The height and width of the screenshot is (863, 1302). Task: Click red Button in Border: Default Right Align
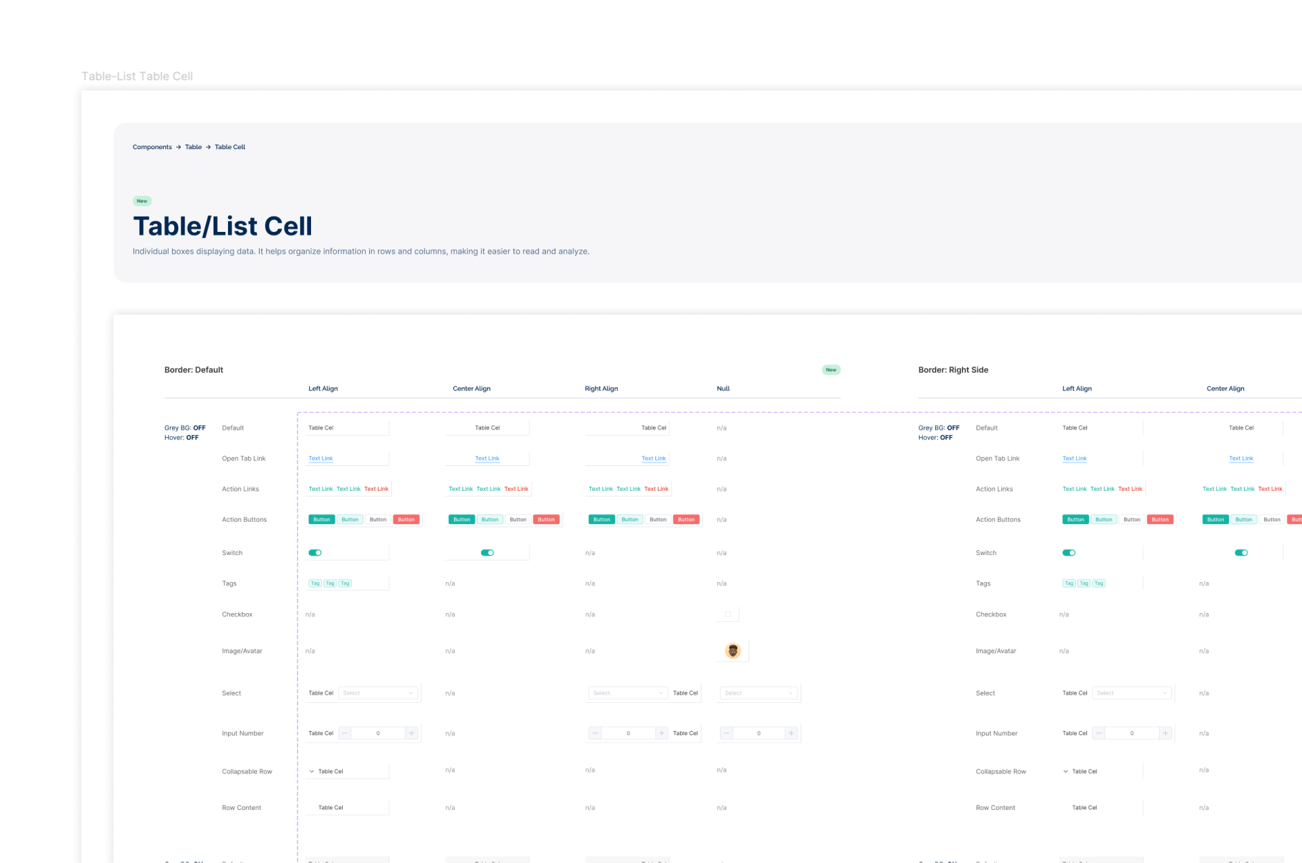click(x=686, y=520)
